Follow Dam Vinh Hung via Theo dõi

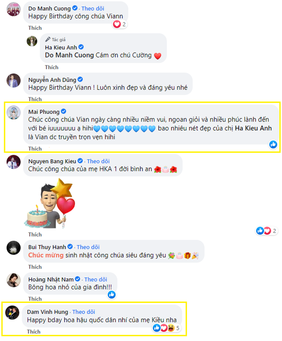(x=84, y=312)
